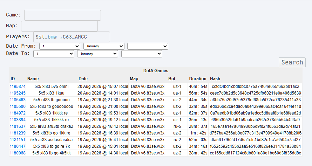Open game ID 1180447
Viewport: 312px width, 166px height.
[18, 146]
